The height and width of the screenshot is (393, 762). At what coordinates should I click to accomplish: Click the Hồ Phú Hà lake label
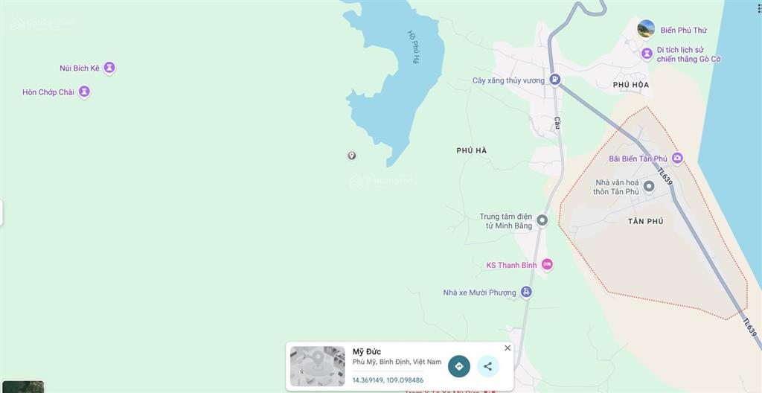tap(414, 47)
